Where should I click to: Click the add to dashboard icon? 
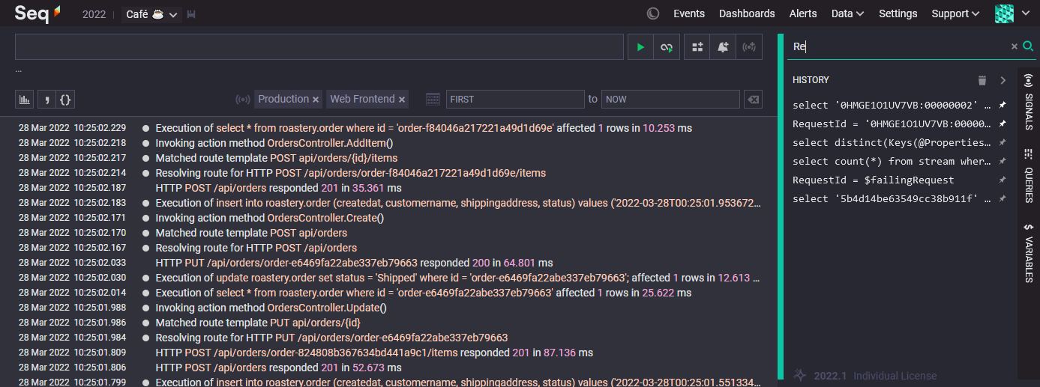697,47
